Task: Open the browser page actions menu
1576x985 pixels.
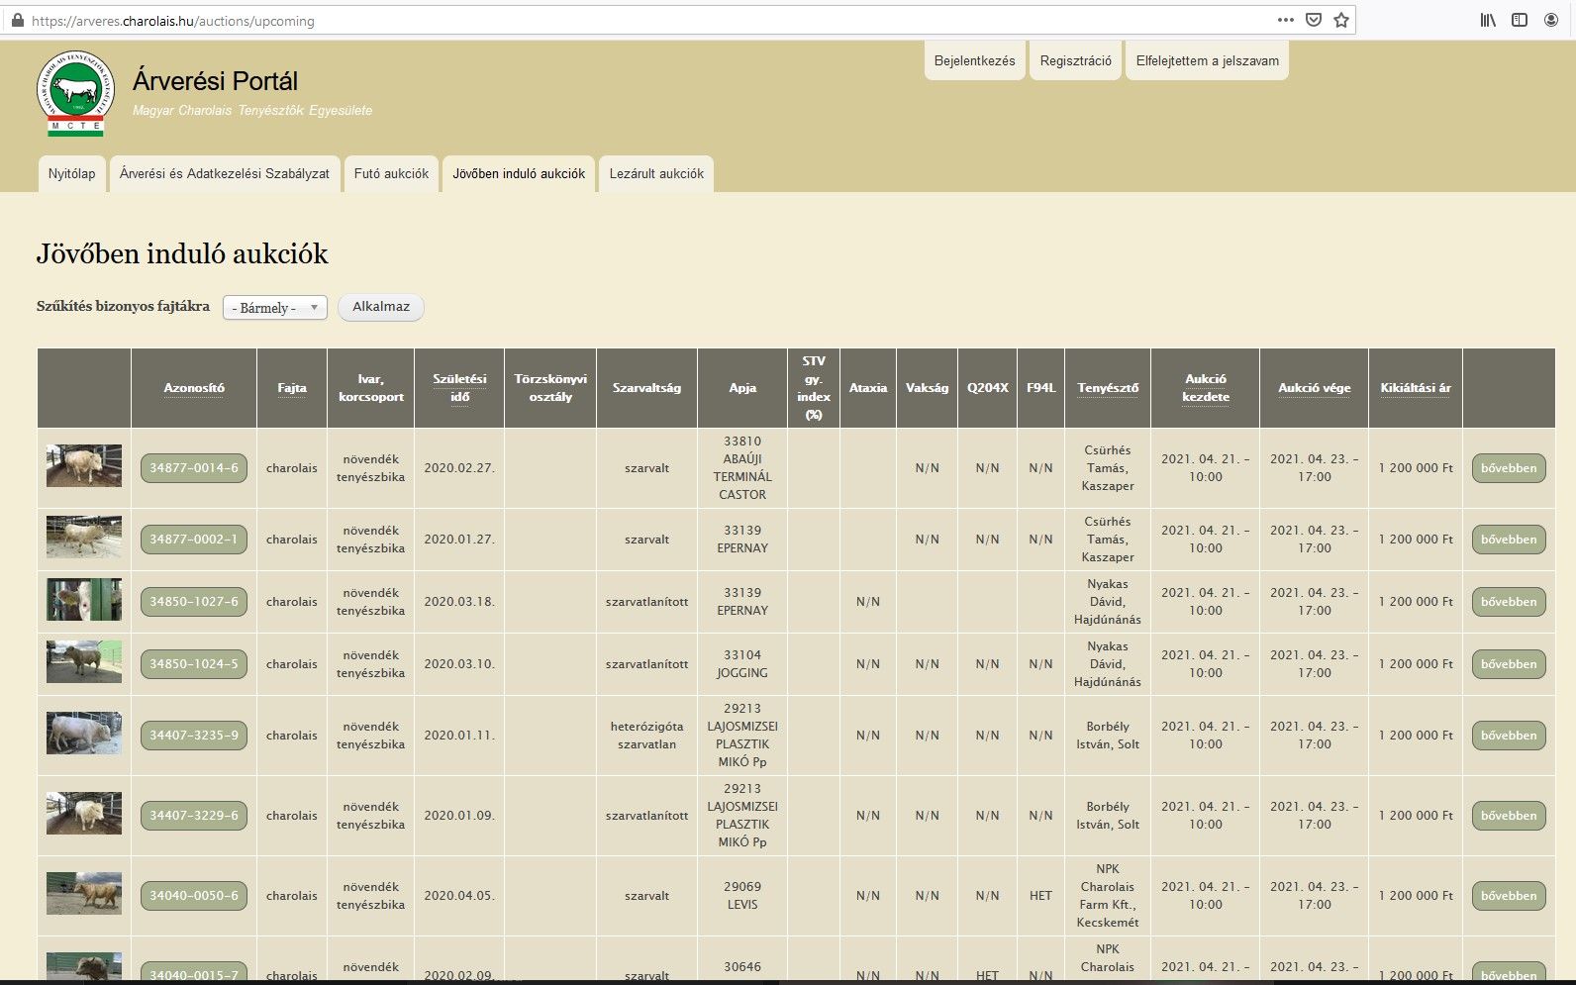Action: click(1285, 20)
